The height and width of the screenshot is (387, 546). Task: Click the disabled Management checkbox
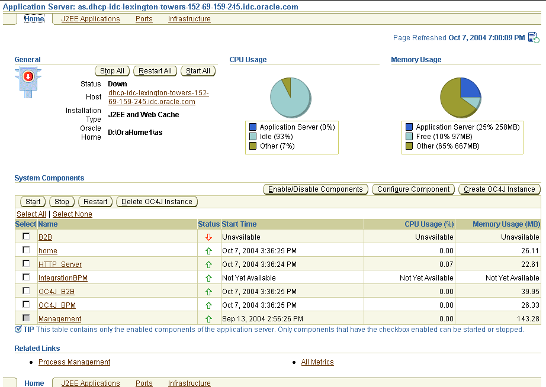[26, 318]
